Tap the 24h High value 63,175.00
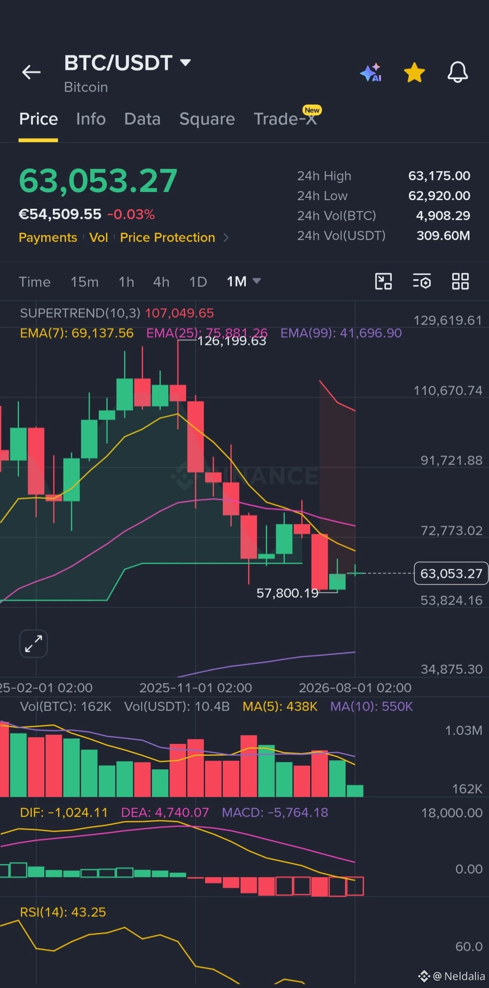This screenshot has width=489, height=988. pos(439,176)
